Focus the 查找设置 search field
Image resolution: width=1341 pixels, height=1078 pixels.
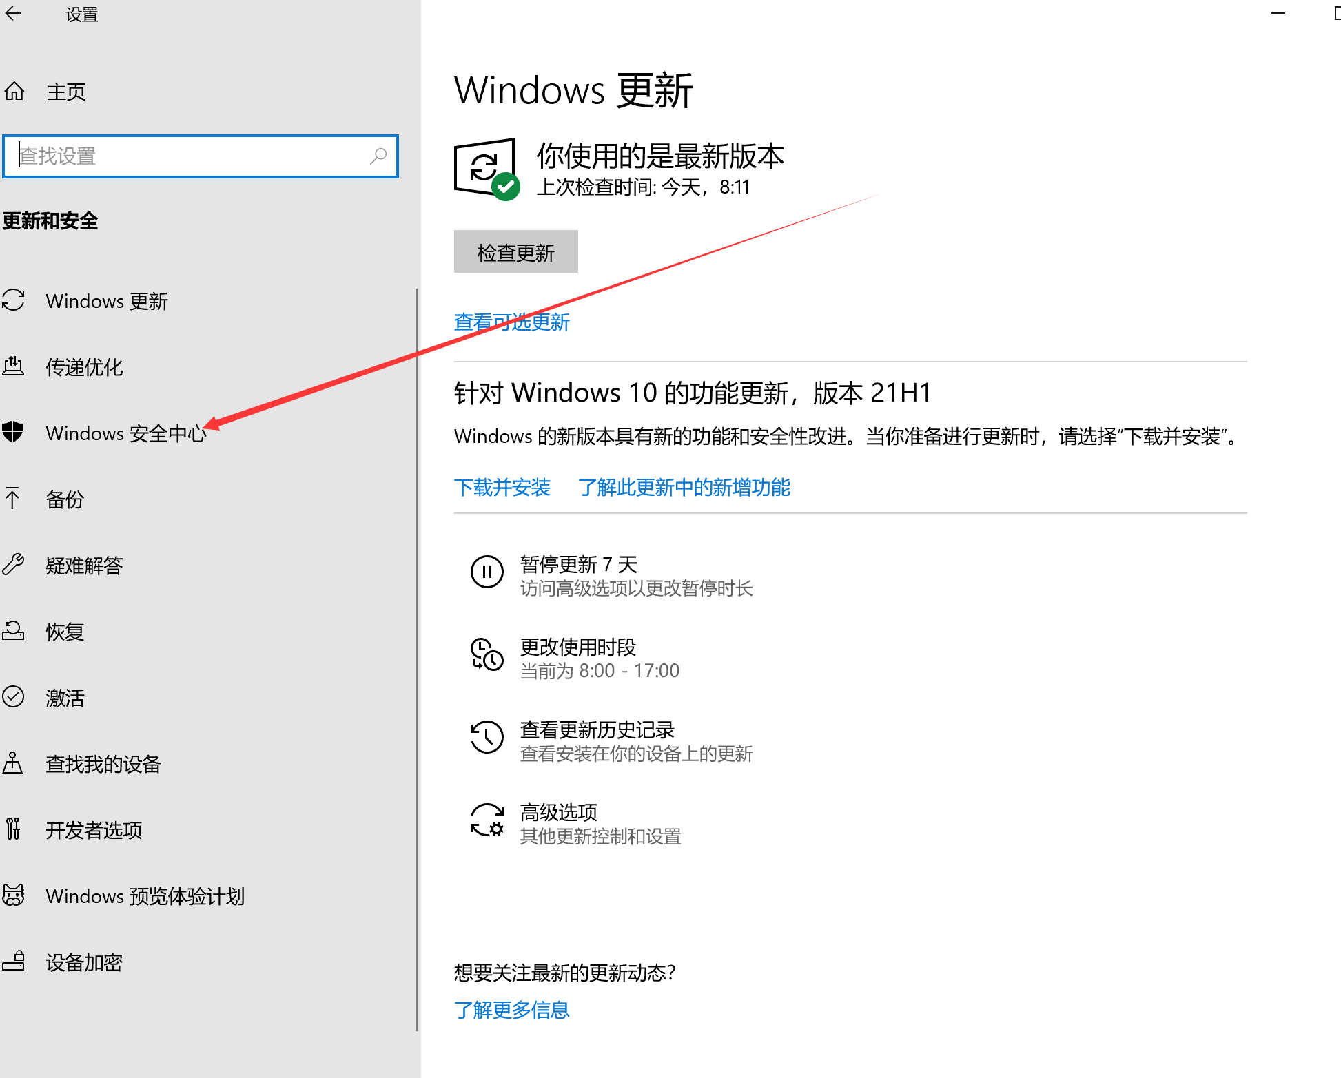click(201, 156)
